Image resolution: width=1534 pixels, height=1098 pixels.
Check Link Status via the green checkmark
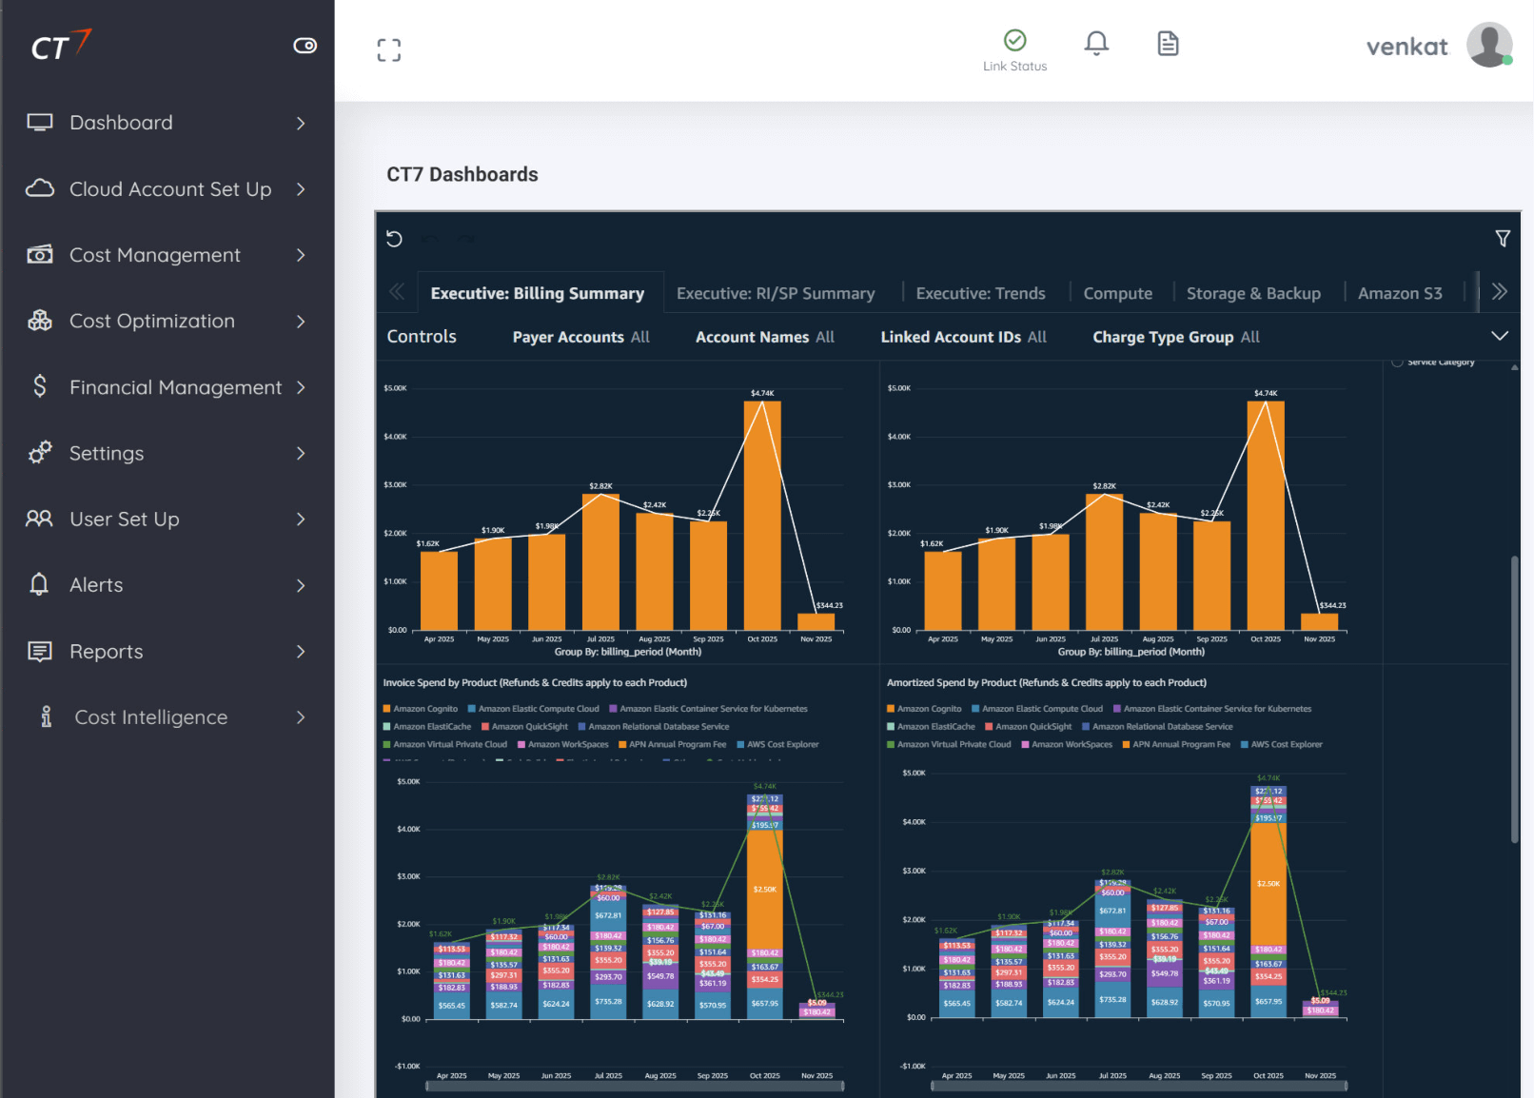tap(1014, 41)
